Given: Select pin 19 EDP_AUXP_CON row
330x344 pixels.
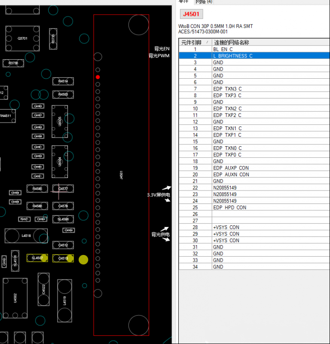Looking at the screenshot, I should coord(254,168).
